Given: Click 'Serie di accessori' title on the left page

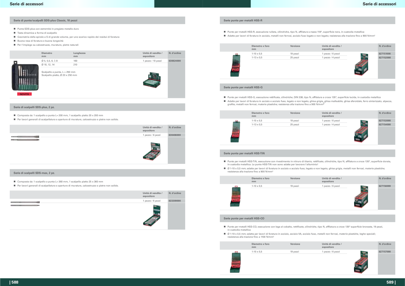Looking at the screenshot, I should click(x=26, y=4).
